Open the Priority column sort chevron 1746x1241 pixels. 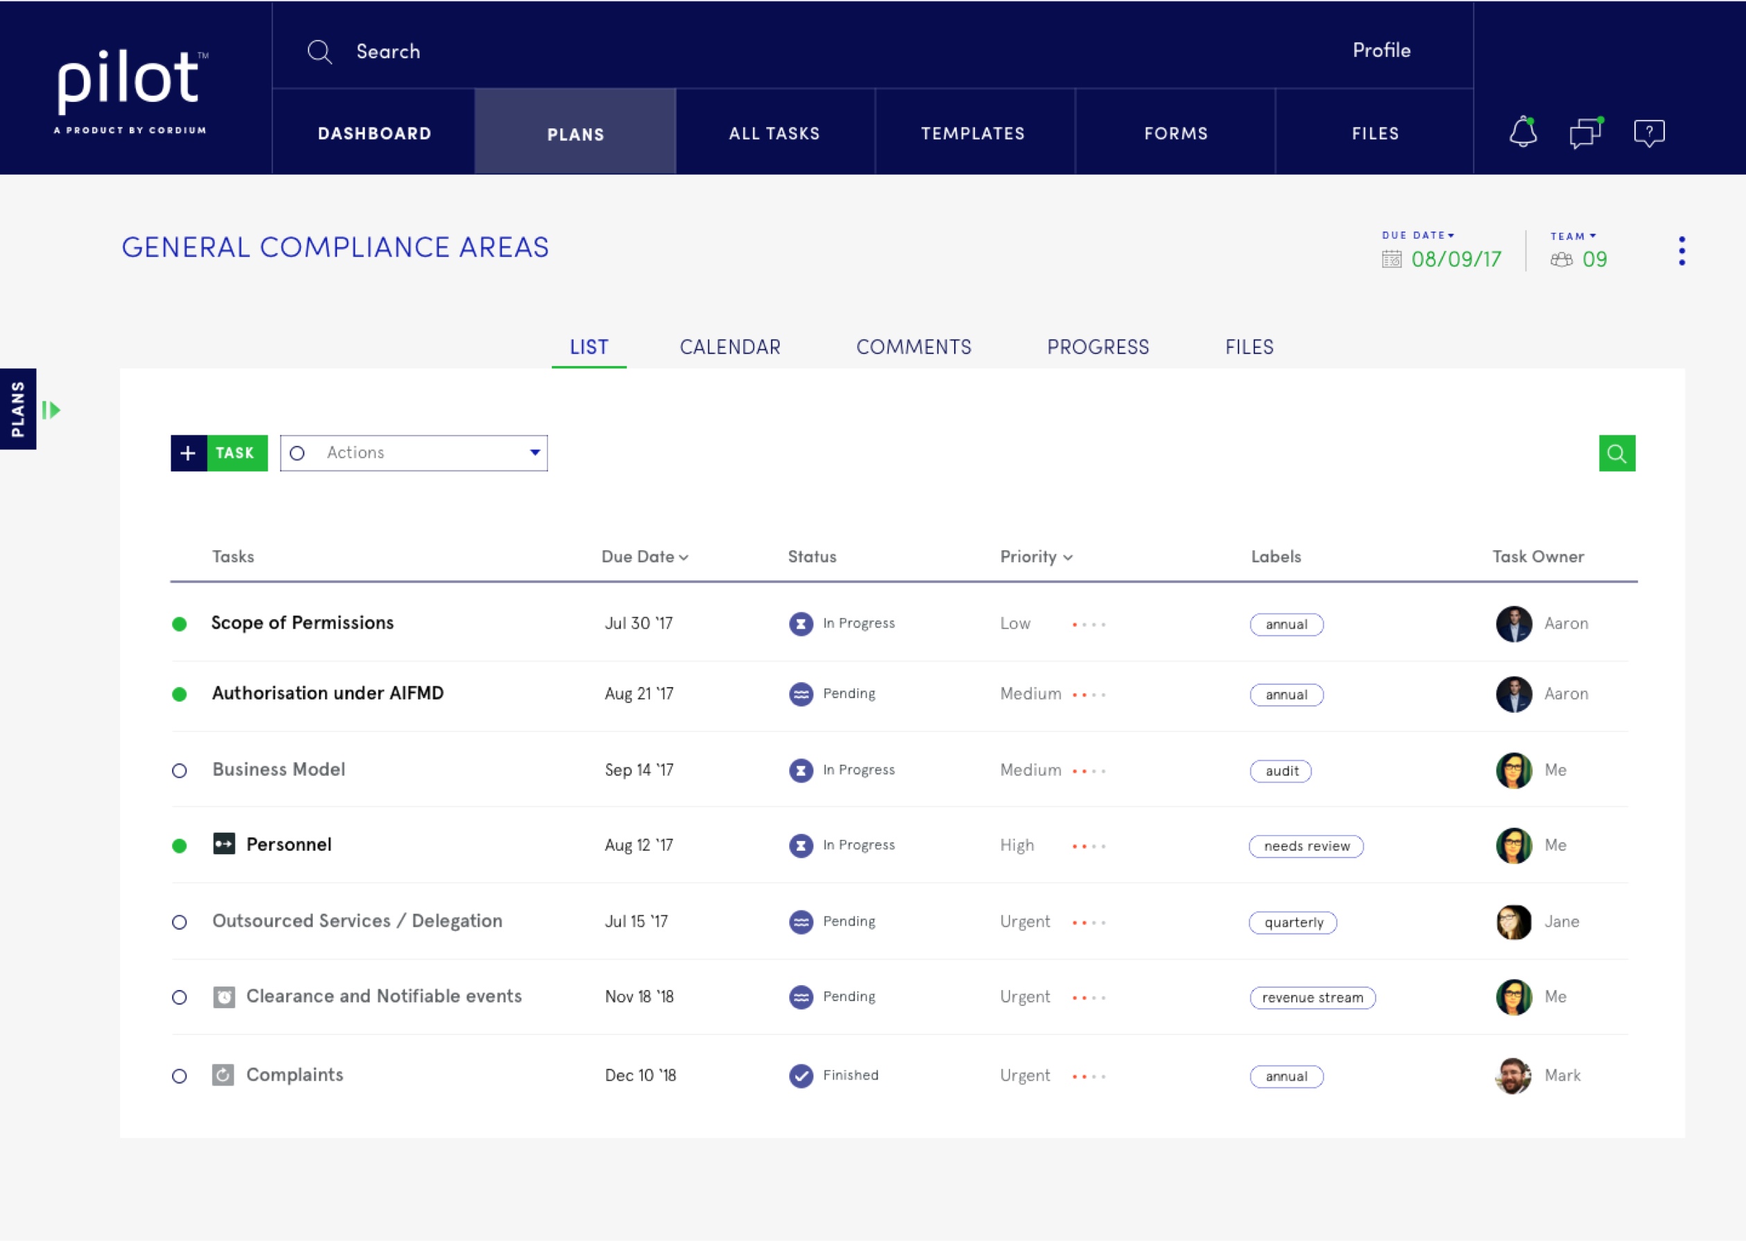tap(1067, 558)
